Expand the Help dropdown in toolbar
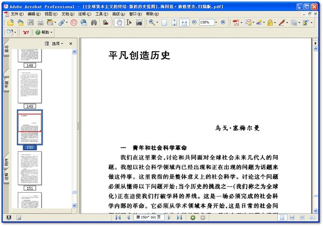 52,32
